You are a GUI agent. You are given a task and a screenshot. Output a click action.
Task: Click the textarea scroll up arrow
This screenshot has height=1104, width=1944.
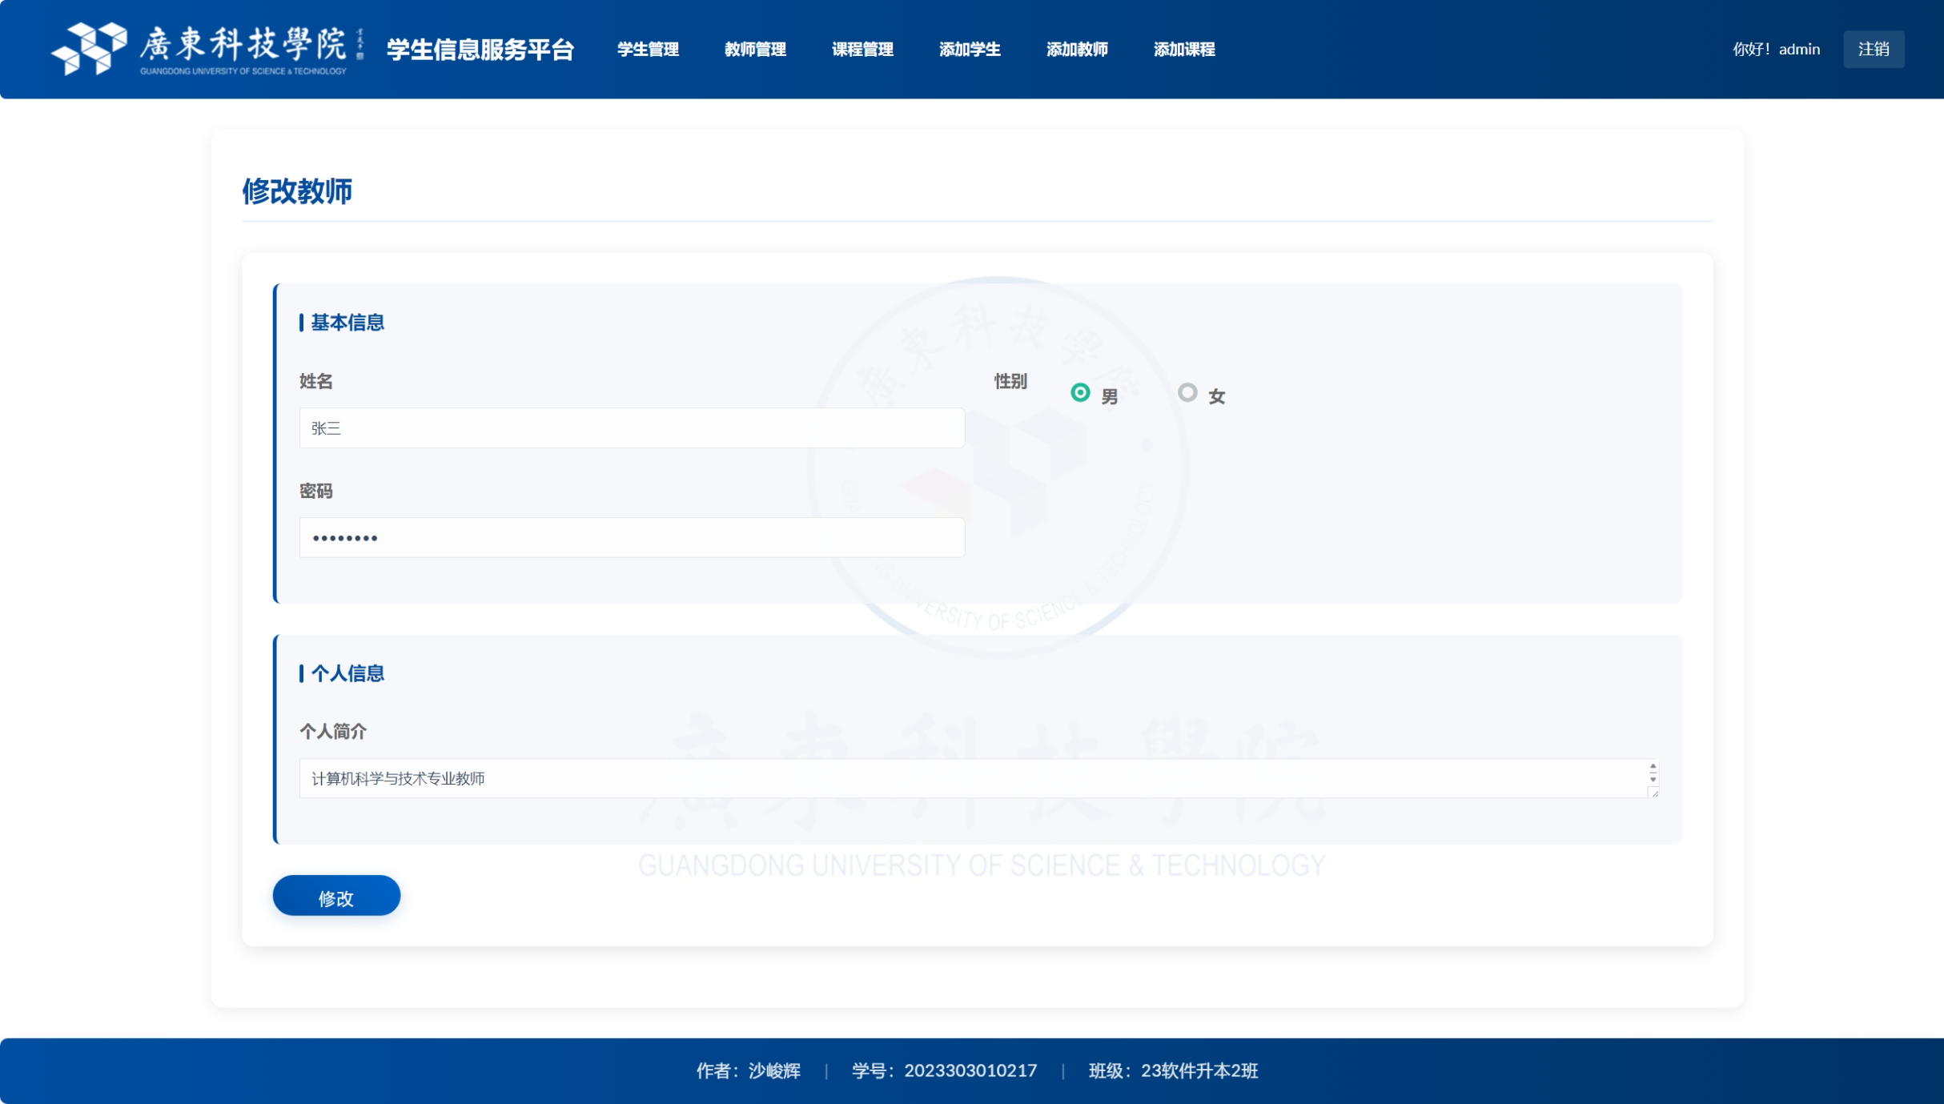tap(1653, 767)
